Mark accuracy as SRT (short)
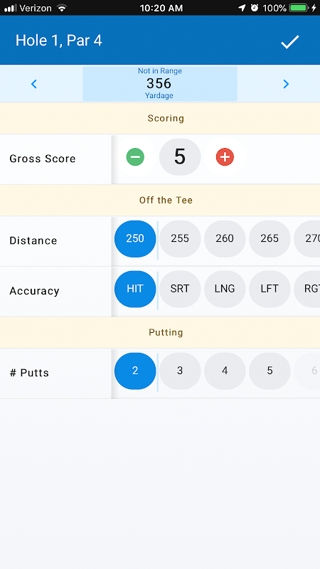 (180, 289)
